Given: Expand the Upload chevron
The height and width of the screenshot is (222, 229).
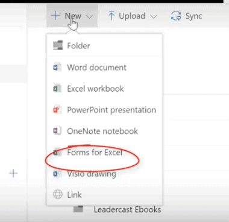Looking at the screenshot, I should click(x=154, y=16).
